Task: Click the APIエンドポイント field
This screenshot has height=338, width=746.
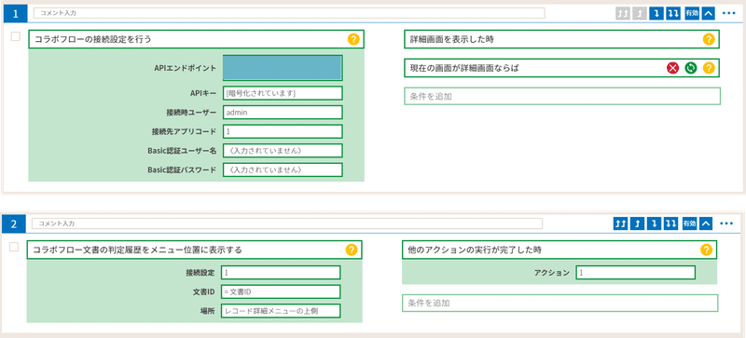Action: click(283, 68)
